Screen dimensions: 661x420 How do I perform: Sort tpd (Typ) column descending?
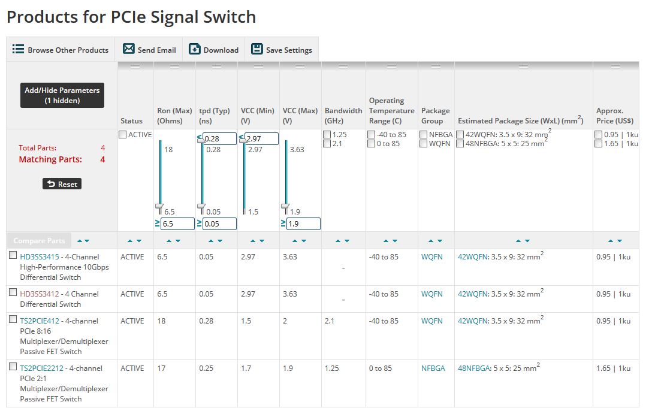[x=219, y=241]
